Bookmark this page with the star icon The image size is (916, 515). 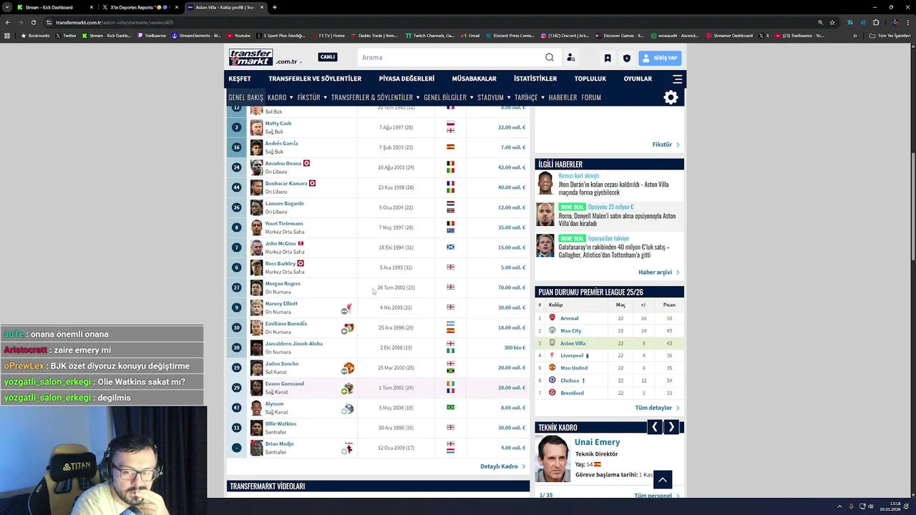pos(832,22)
